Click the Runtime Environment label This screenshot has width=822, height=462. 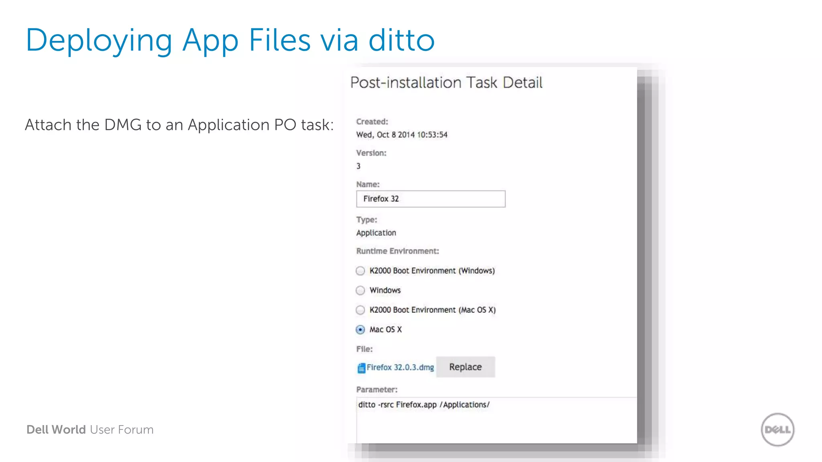398,251
